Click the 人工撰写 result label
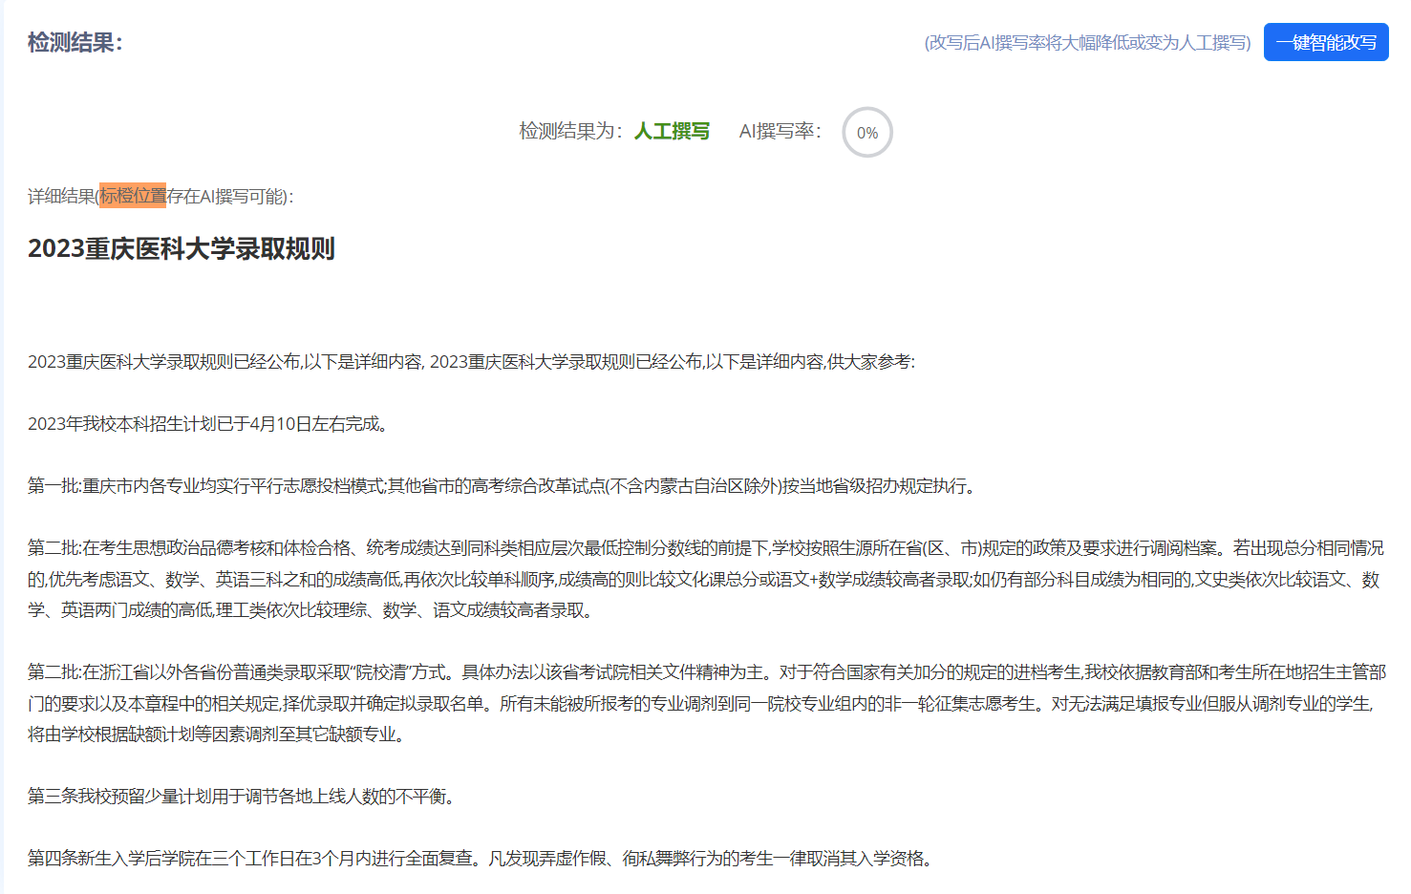This screenshot has width=1411, height=894. [x=672, y=131]
